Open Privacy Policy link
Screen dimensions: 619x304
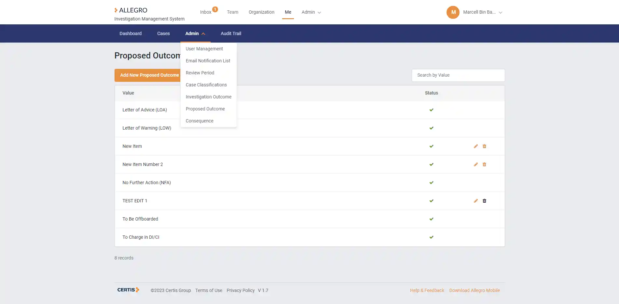point(241,290)
